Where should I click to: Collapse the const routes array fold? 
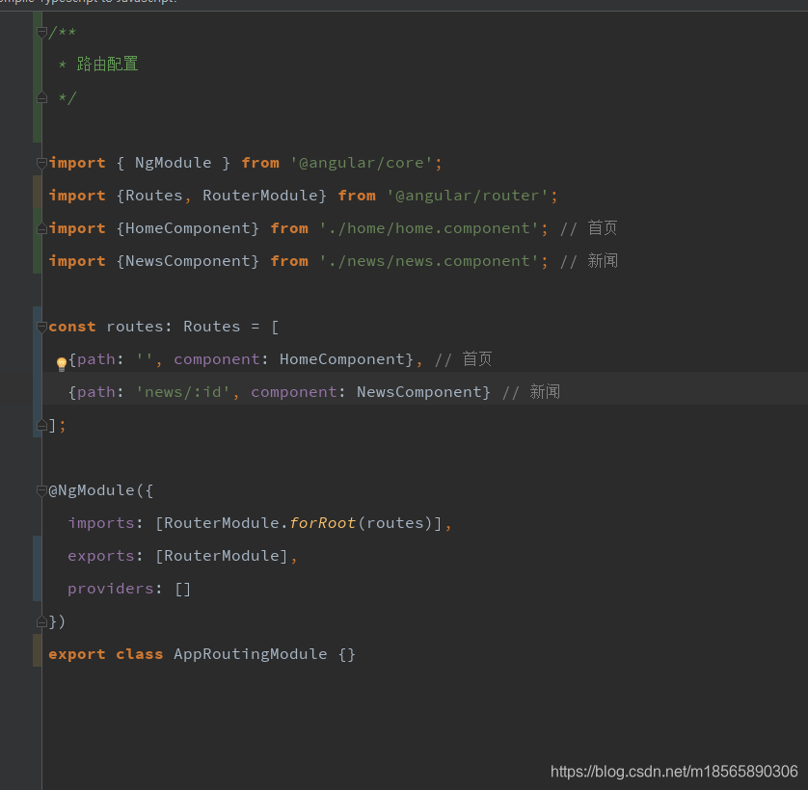(x=41, y=327)
